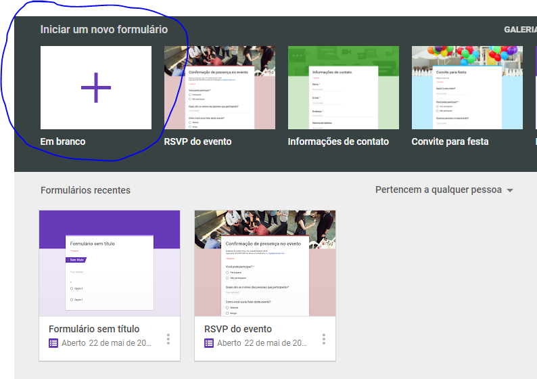Select the Informações de contato template thumbnail
This screenshot has width=537, height=379.
click(343, 87)
